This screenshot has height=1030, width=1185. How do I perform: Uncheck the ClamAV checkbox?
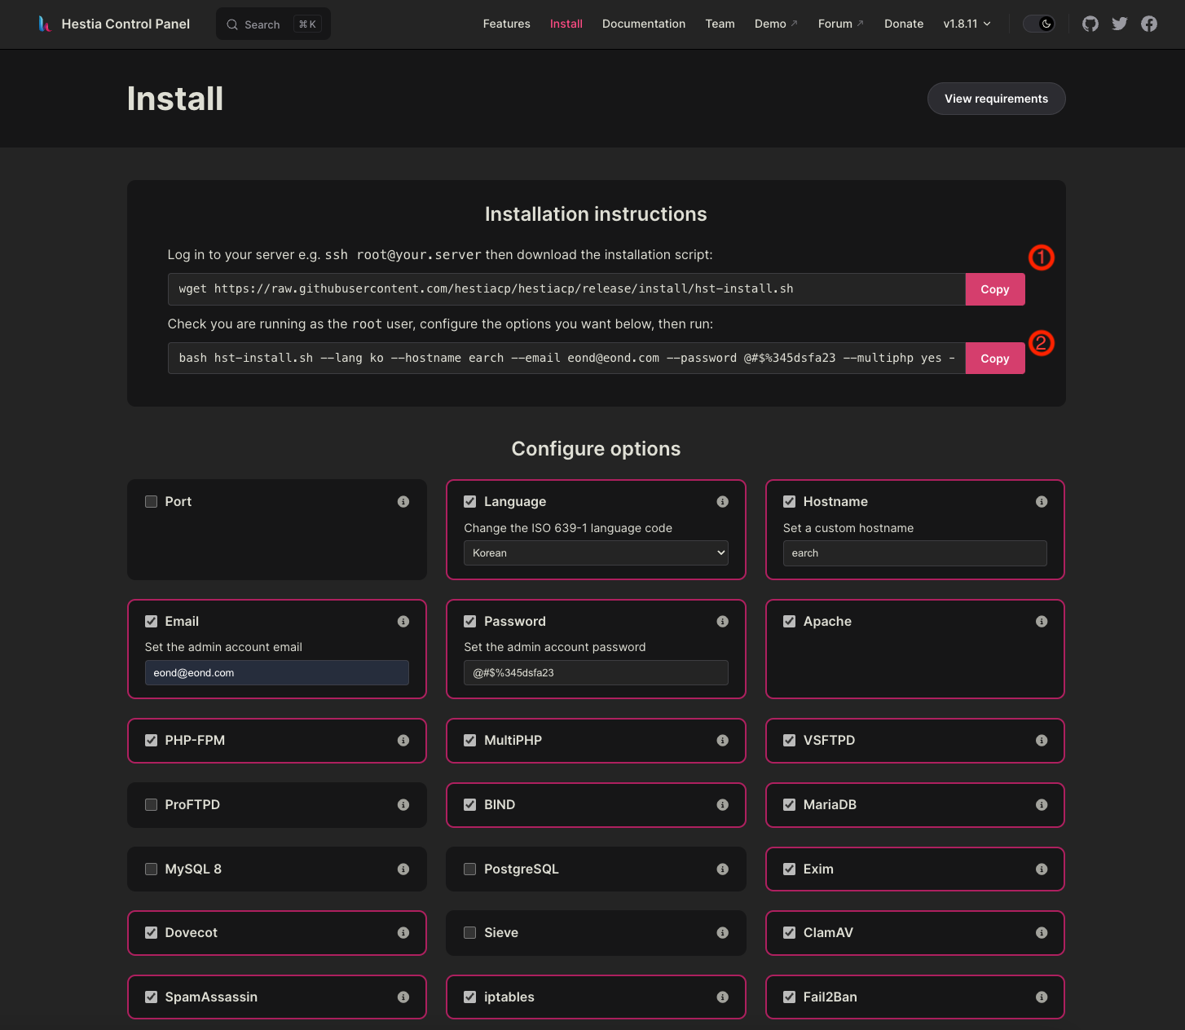pyautogui.click(x=789, y=932)
